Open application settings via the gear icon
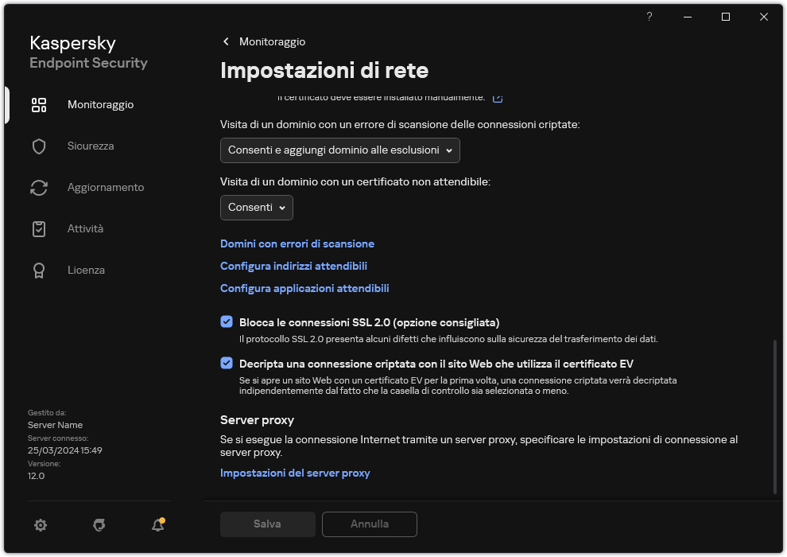This screenshot has width=787, height=557. click(41, 525)
